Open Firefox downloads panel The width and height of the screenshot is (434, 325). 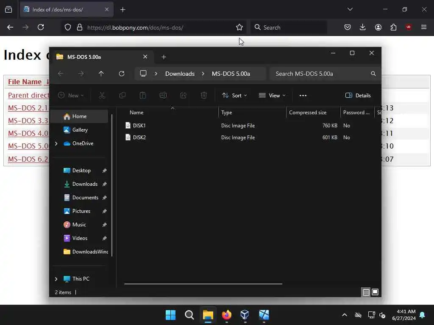(363, 27)
